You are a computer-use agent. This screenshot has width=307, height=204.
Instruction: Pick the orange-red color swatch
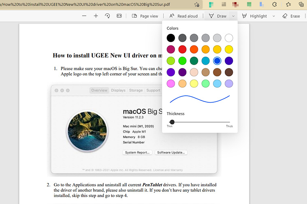194,49
